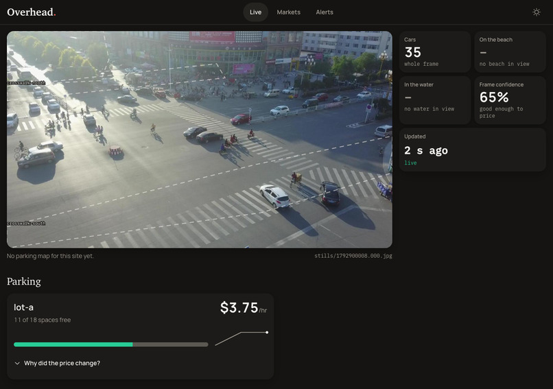The image size is (553, 389).
Task: Click the Updated 2 s ago card
Action: click(x=473, y=150)
